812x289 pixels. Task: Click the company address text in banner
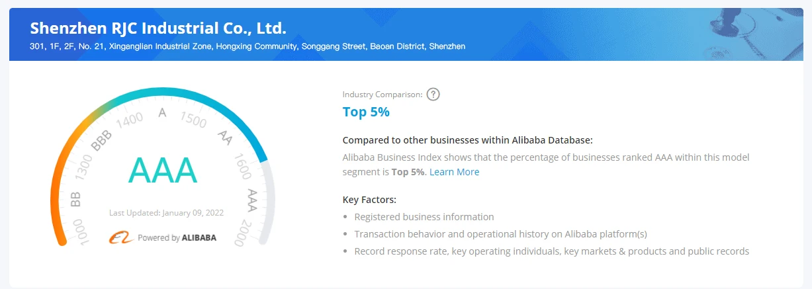click(x=248, y=46)
